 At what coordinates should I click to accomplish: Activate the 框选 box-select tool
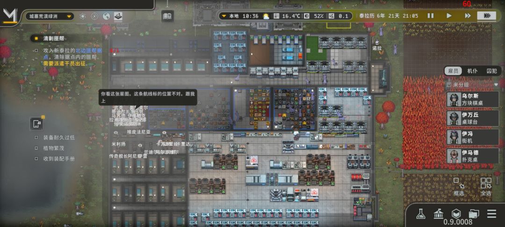pos(459,186)
